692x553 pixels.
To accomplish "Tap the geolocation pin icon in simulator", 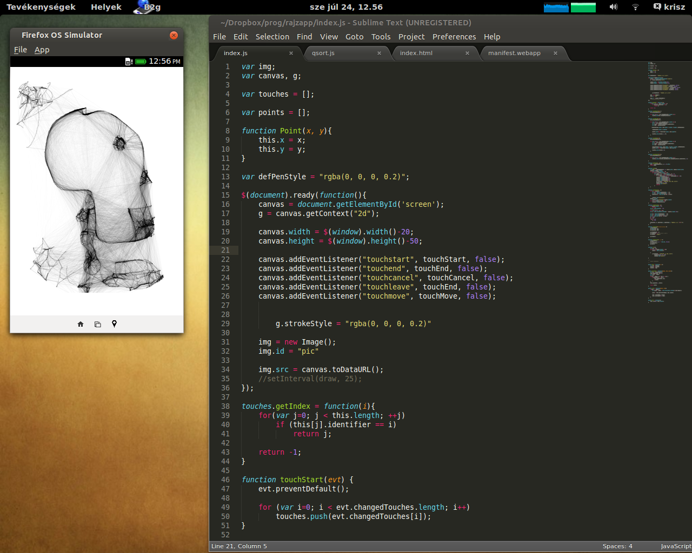I will [114, 324].
